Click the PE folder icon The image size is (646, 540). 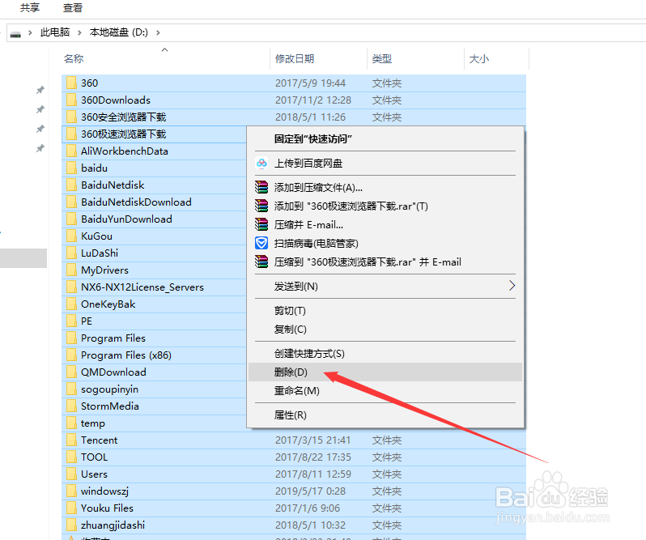[x=71, y=321]
